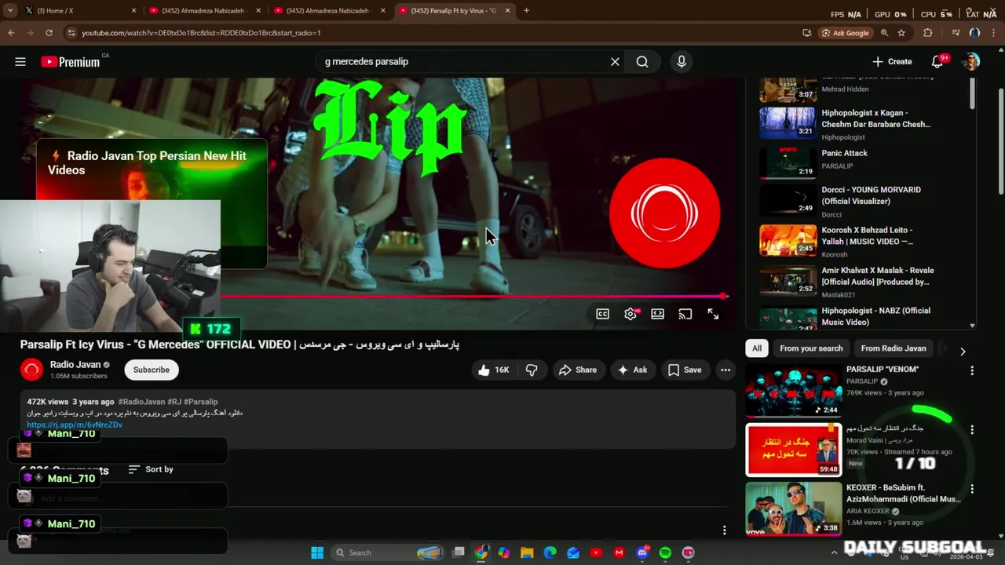Enter full screen mode
1005x565 pixels.
[713, 314]
